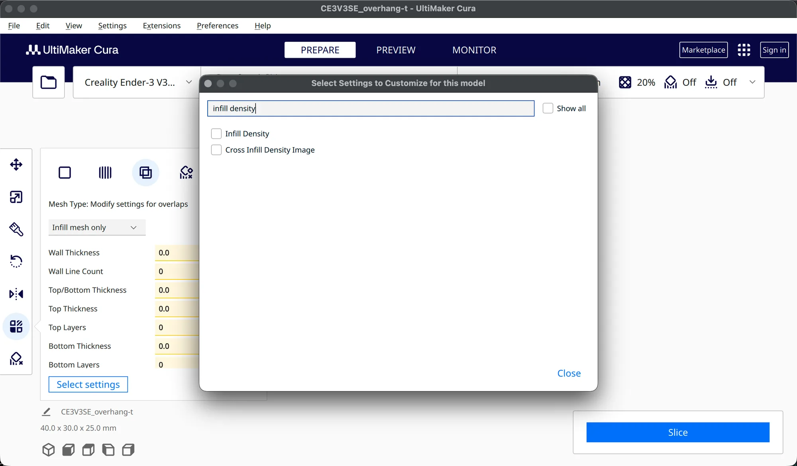Open the Help menu
Viewport: 797px width, 466px height.
pos(263,26)
